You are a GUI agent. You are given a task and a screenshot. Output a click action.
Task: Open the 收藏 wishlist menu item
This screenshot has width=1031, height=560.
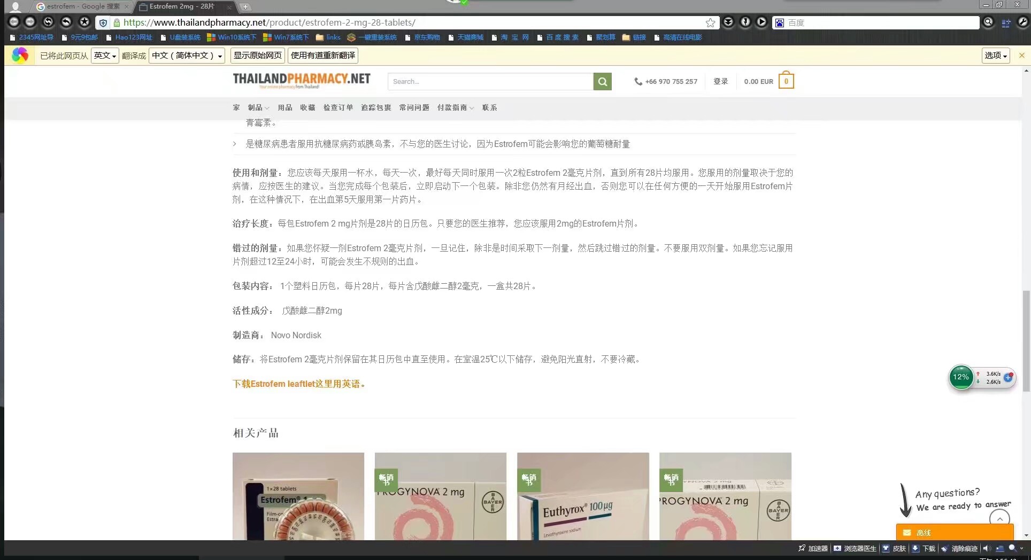pyautogui.click(x=307, y=107)
